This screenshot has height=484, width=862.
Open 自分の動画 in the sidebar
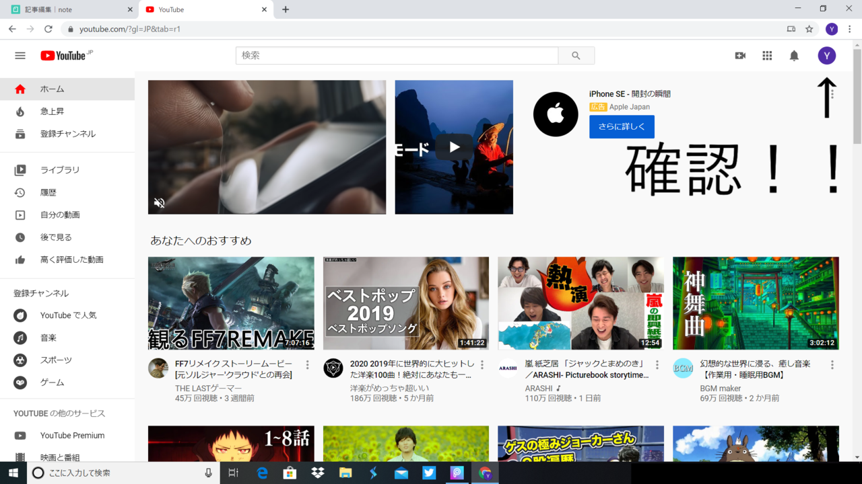[67, 215]
